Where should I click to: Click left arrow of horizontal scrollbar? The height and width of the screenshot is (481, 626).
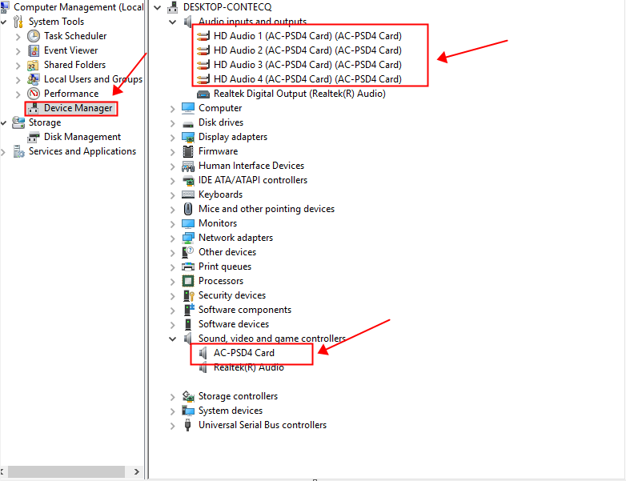pos(2,472)
